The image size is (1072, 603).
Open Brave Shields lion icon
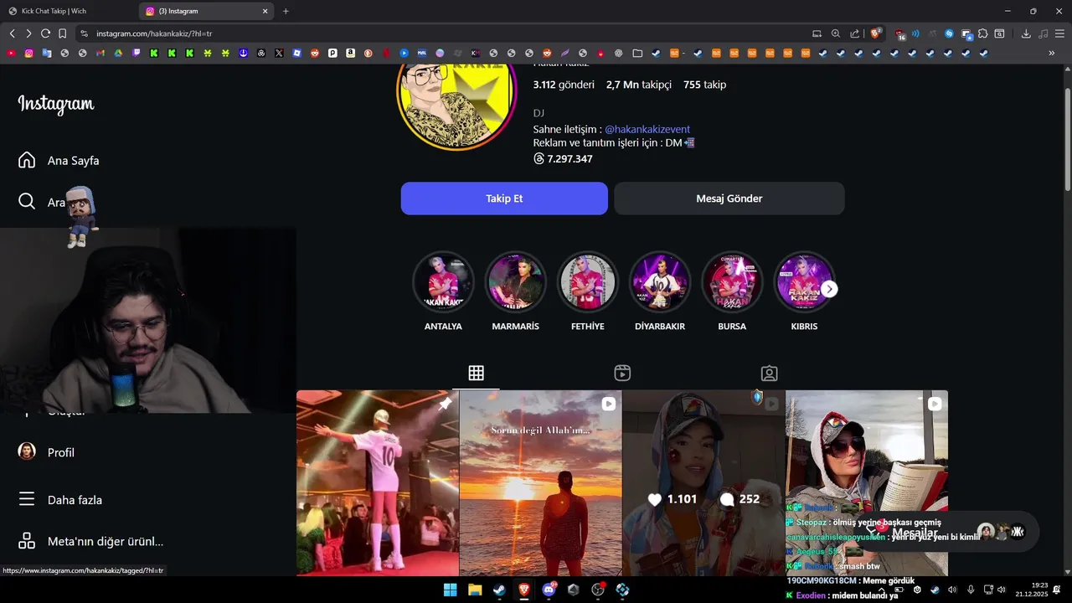(876, 33)
